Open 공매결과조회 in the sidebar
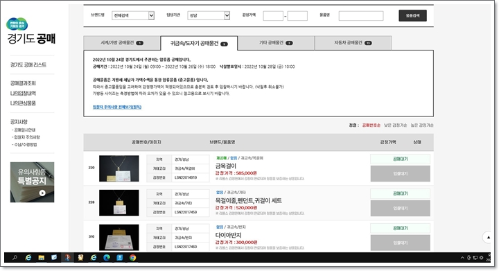Screen dimensions: 499x271 coord(23,83)
